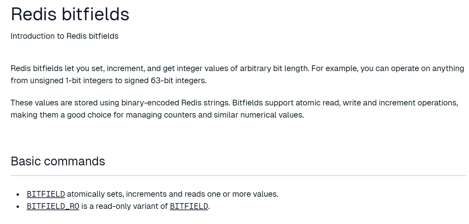Click the 'Redis bitfields' page title
Image resolution: width=469 pixels, height=224 pixels.
(x=70, y=14)
